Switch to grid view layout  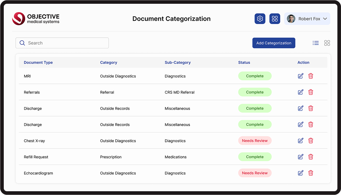point(327,43)
